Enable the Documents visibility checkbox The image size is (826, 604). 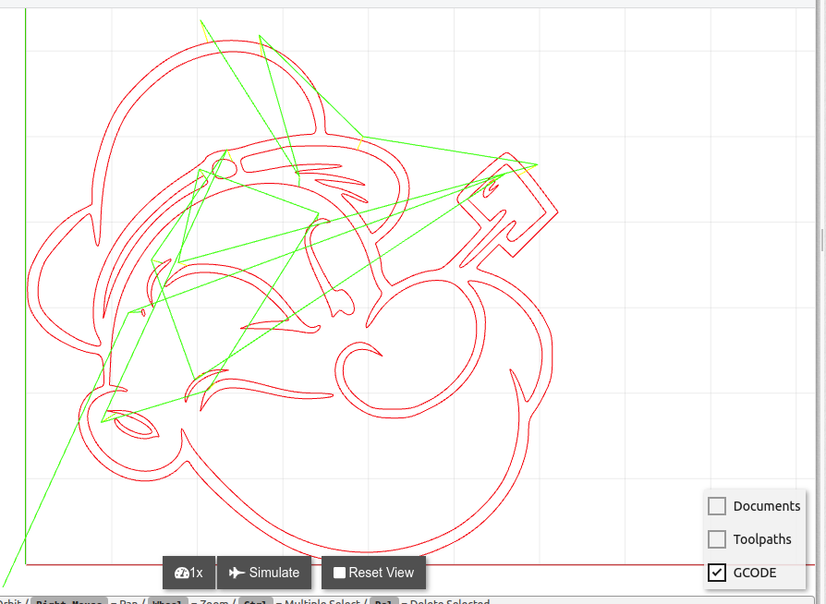717,506
